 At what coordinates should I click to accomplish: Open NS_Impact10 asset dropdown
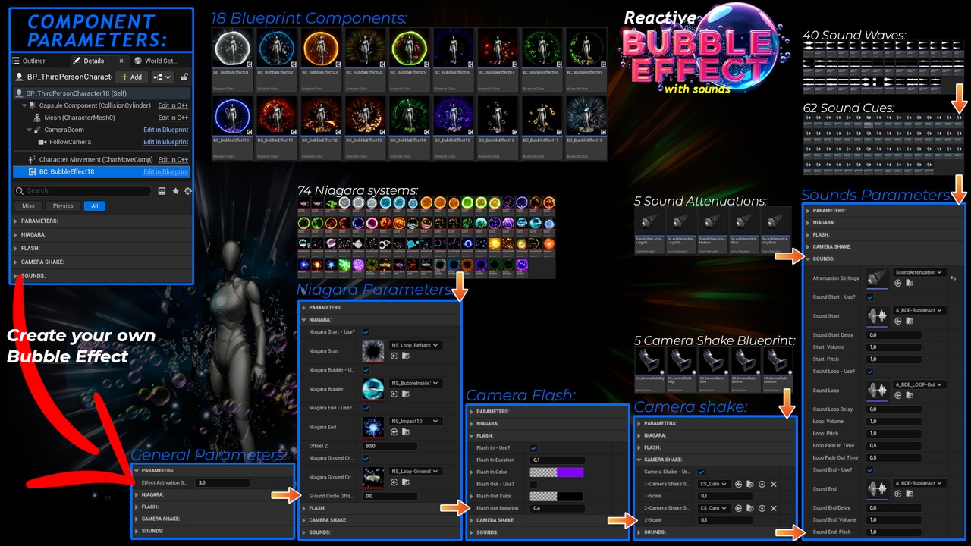(416, 421)
